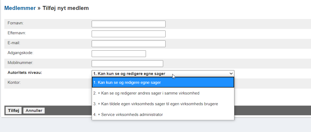Open the Medlemmer breadcrumb link
Viewport: 311px width, 132px height.
[20, 8]
